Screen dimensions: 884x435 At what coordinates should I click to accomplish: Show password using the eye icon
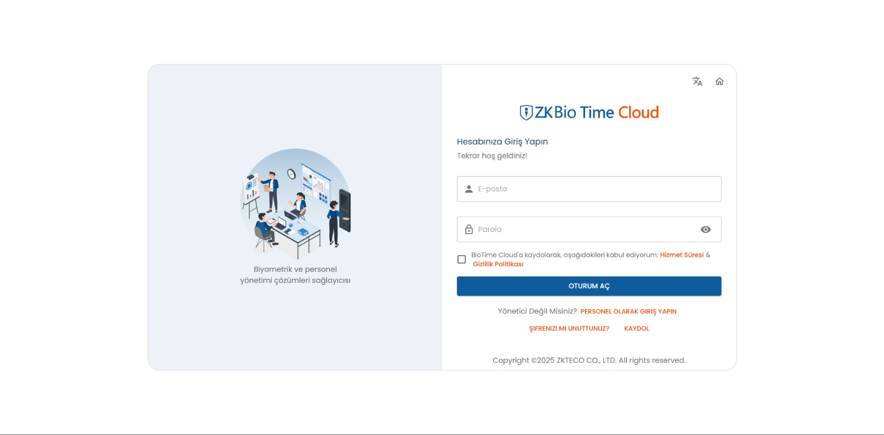[x=706, y=230]
